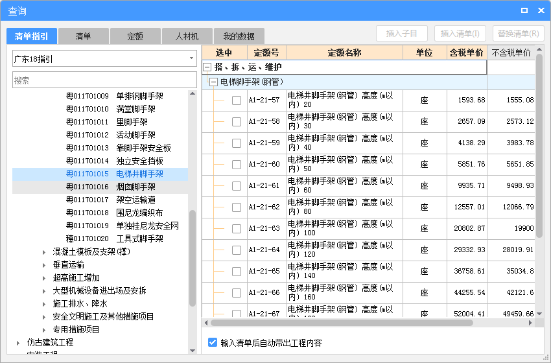This screenshot has height=363, width=551.
Task: Select 粤011701012 活动脚手架 item
Action: 111,135
